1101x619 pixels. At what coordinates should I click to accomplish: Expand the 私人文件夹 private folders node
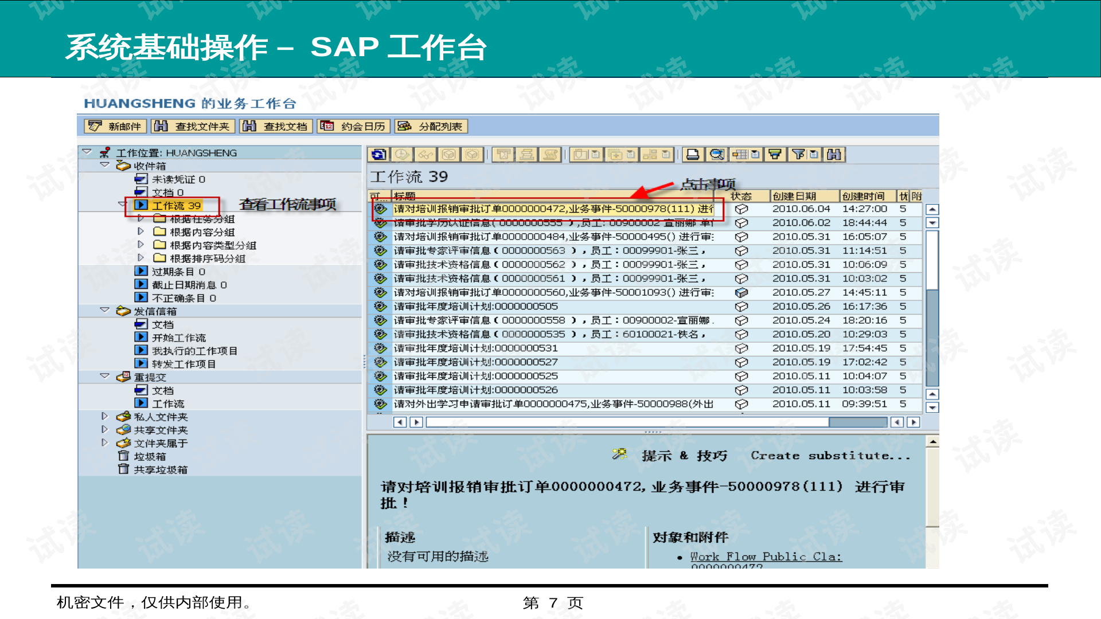tap(104, 416)
